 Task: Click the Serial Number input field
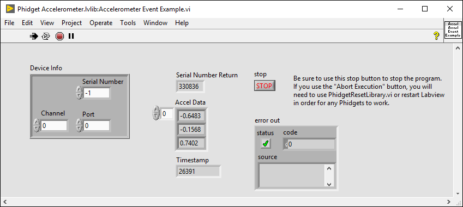(x=97, y=93)
